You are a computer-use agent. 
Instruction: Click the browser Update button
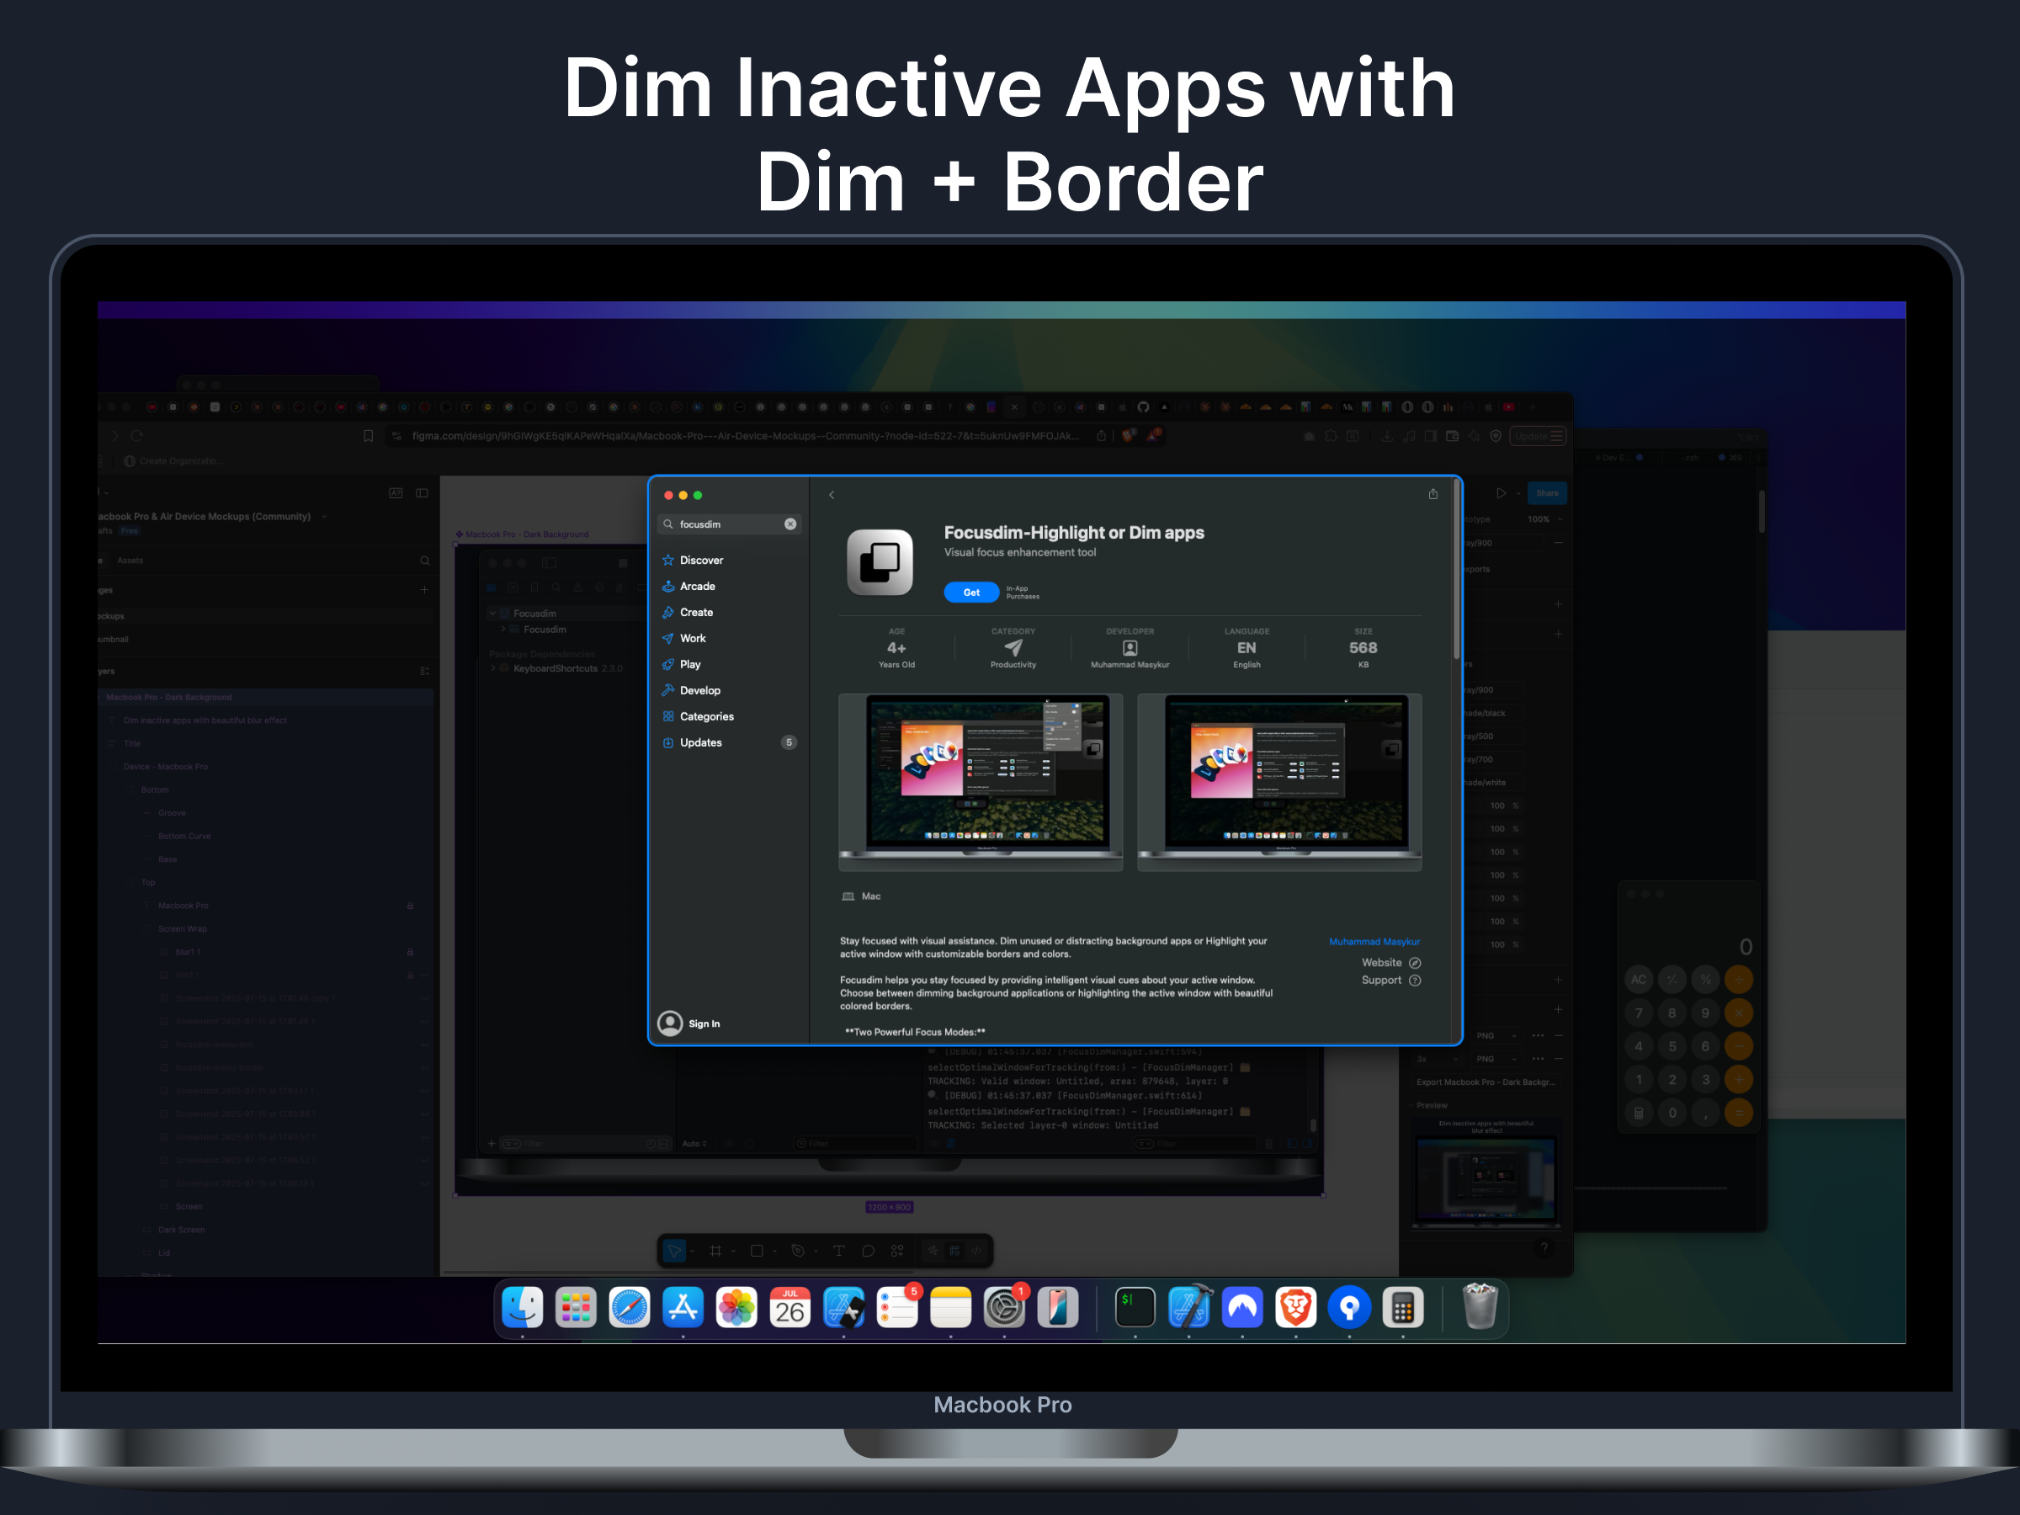(x=1538, y=437)
